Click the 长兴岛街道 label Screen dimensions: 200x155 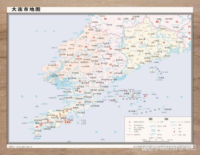[x=52, y=65]
